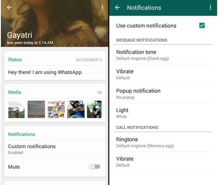Open Media section header

(x=15, y=92)
